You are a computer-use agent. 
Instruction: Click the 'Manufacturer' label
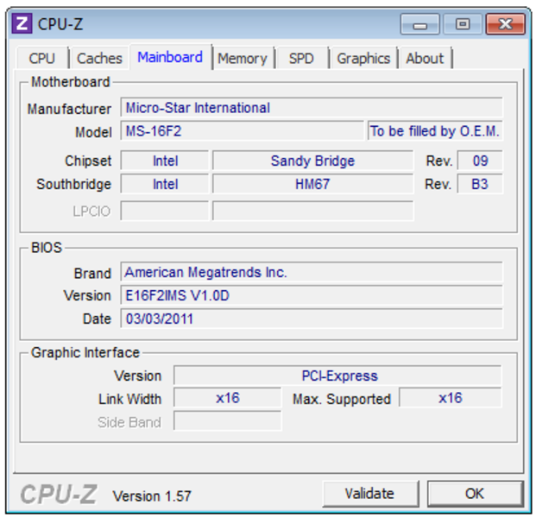(x=69, y=109)
